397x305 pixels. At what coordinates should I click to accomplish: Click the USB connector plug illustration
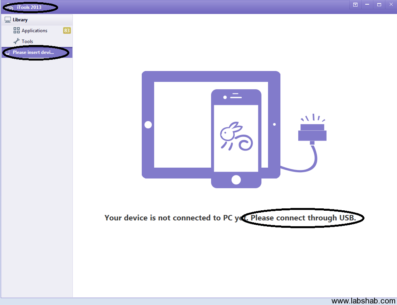pos(312,131)
